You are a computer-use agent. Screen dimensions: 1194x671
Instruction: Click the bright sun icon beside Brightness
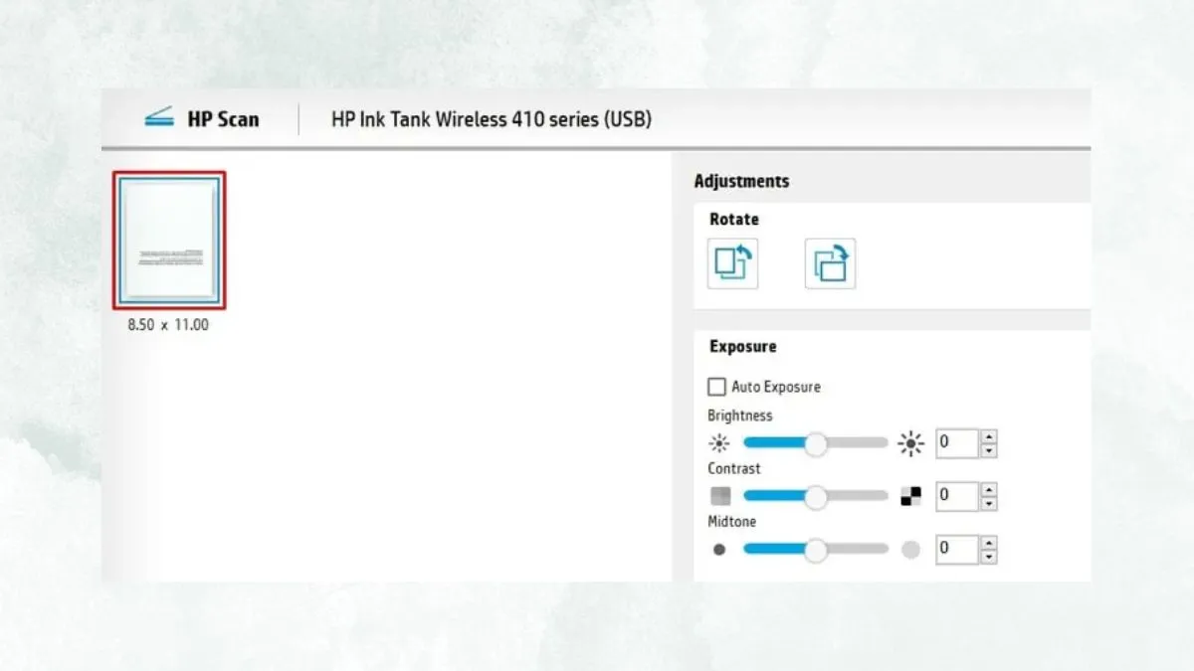[x=910, y=443]
